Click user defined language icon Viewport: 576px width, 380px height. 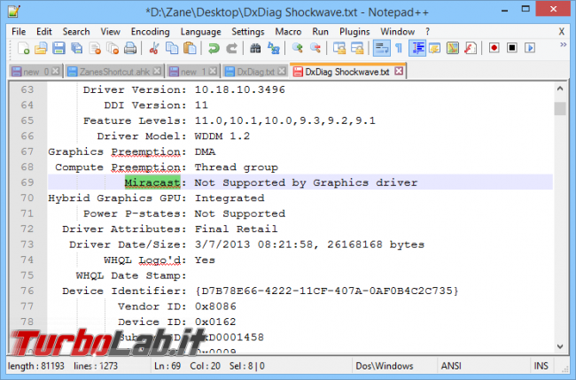click(x=435, y=48)
